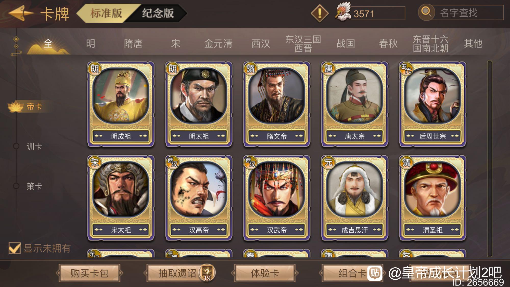Click the golden back arrow icon
Image resolution: width=510 pixels, height=287 pixels.
click(21, 13)
